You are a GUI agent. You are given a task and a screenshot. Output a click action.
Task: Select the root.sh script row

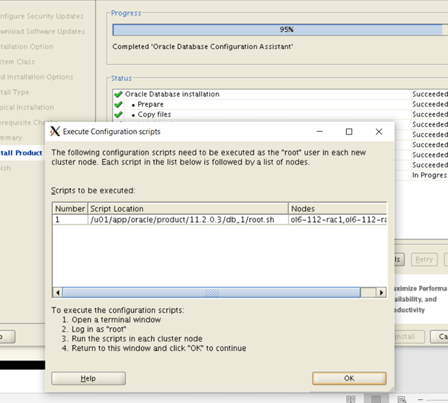[188, 220]
